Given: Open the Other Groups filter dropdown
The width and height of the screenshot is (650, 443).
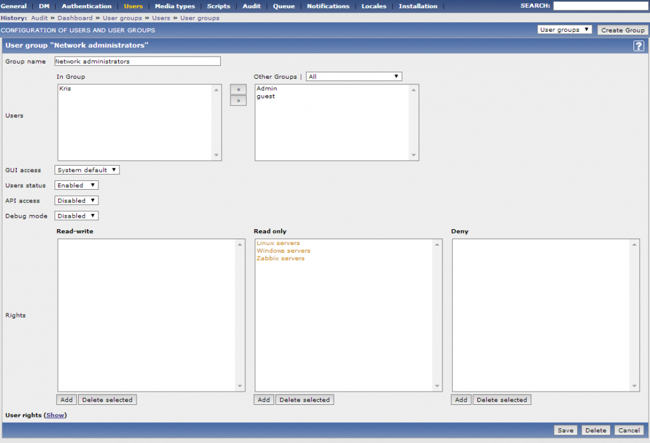Looking at the screenshot, I should [354, 76].
